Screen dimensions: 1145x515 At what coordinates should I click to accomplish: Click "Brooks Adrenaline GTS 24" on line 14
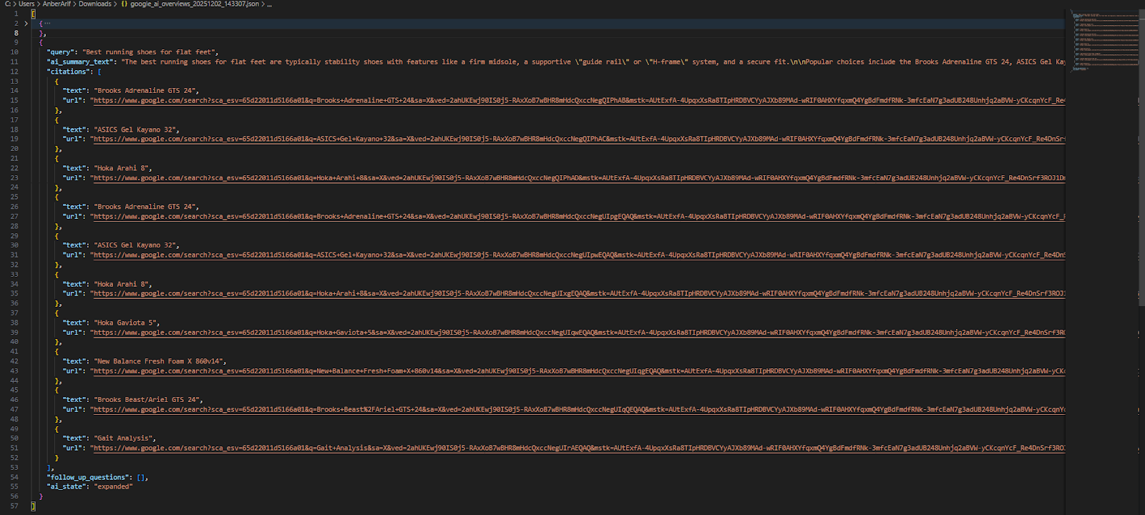(x=145, y=91)
